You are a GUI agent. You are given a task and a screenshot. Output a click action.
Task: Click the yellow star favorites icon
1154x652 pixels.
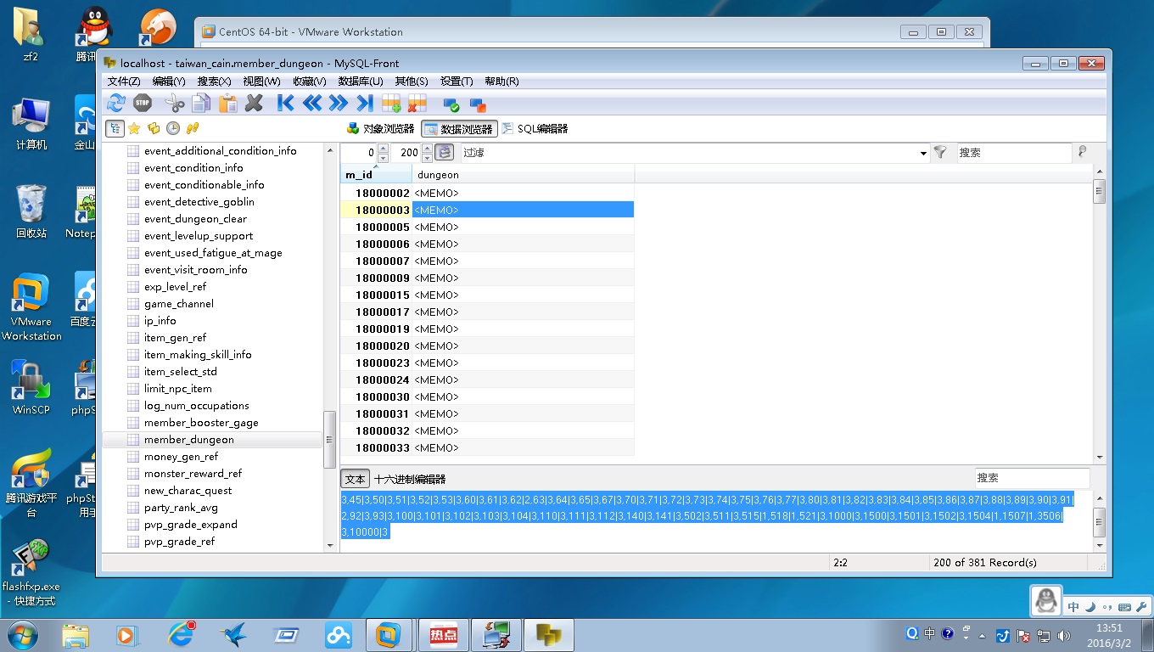[134, 128]
